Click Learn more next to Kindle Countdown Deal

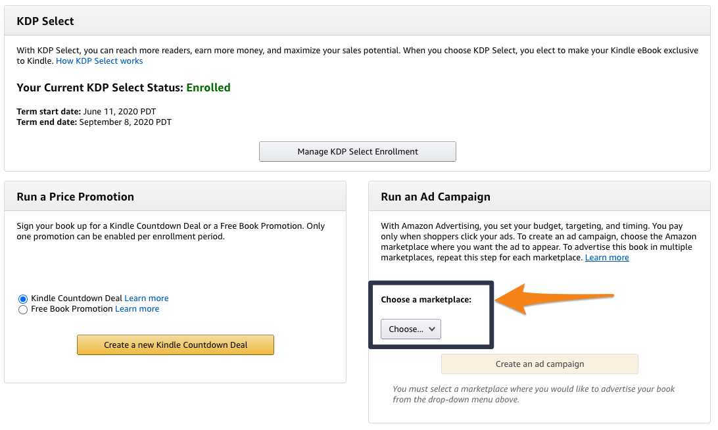pyautogui.click(x=146, y=298)
